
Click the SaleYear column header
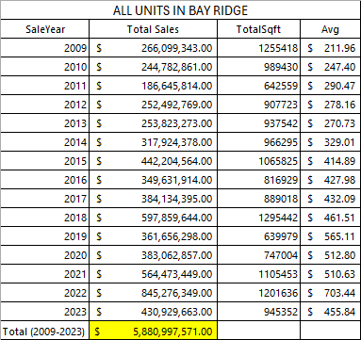pos(45,29)
